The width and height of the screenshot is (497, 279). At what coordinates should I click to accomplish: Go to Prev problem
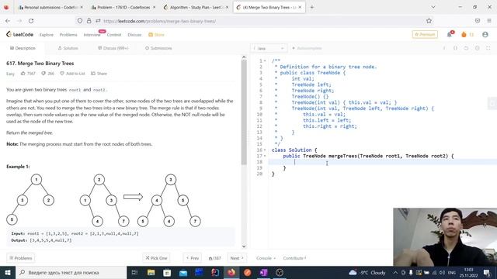coord(192,258)
